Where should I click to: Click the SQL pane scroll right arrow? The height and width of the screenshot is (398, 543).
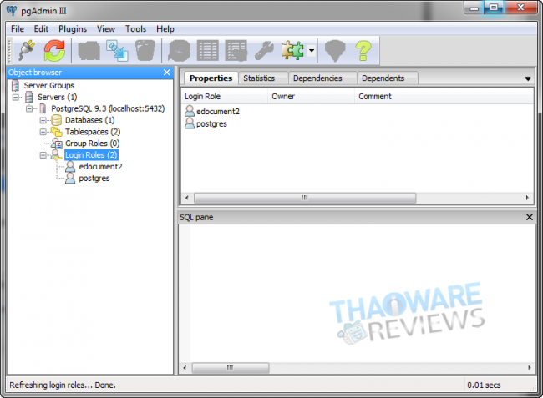530,368
